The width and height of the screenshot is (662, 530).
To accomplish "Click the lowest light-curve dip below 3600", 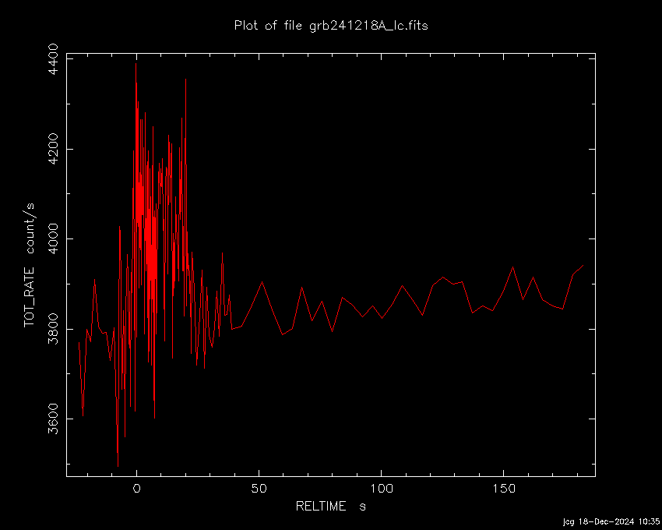I will tap(118, 466).
